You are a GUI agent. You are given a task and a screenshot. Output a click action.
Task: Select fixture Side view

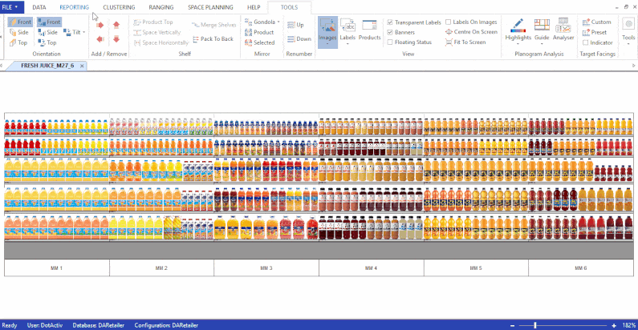(x=48, y=32)
